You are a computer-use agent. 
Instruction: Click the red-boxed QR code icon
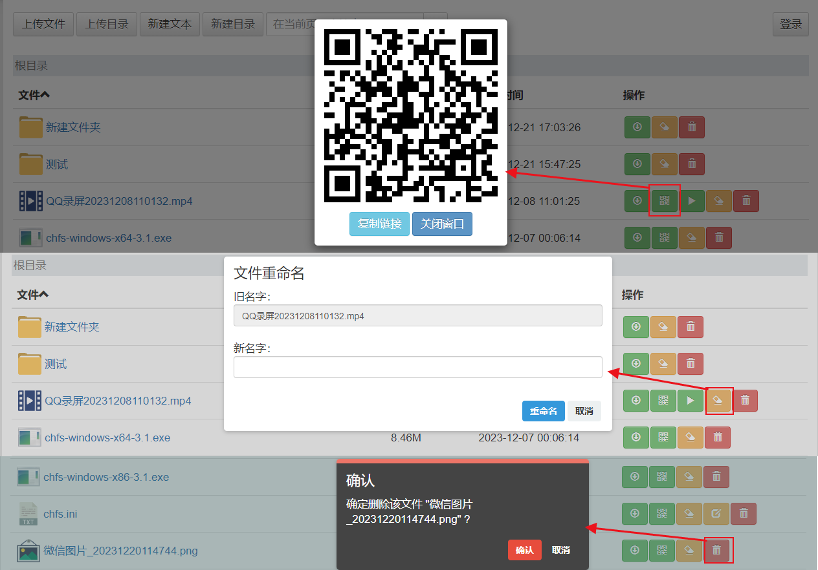pos(664,201)
